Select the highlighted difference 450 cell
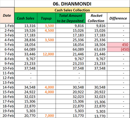Viewport: 130px width, 118px height. (x=118, y=45)
